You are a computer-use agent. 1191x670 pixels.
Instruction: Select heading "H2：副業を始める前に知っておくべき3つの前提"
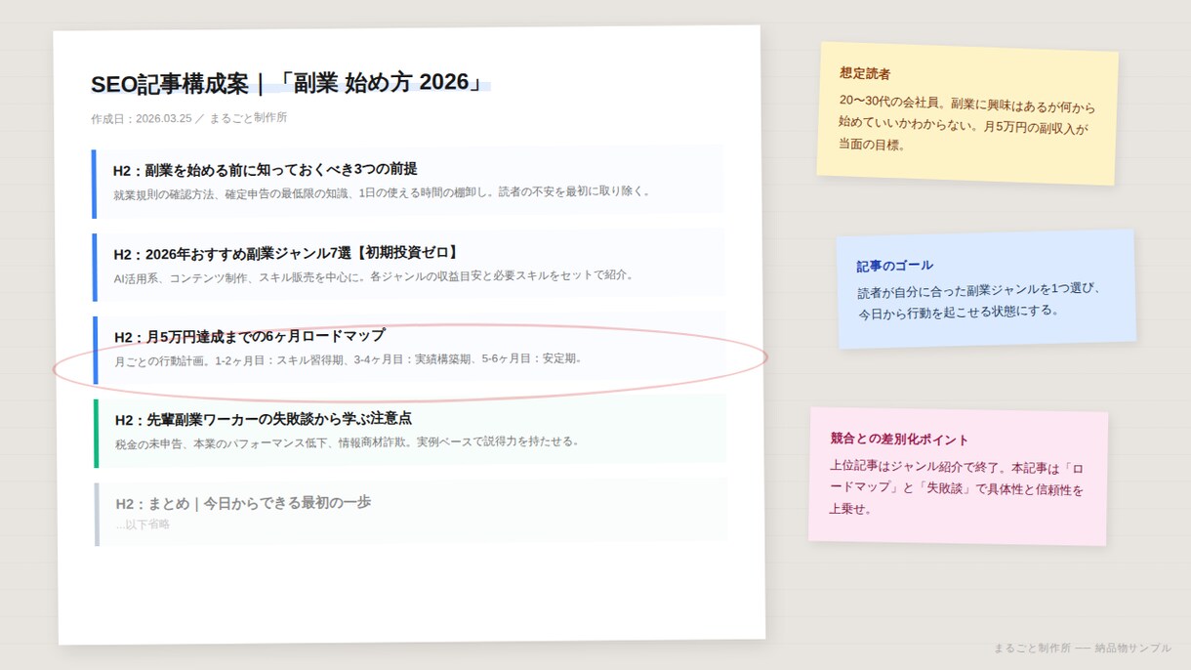click(x=266, y=169)
